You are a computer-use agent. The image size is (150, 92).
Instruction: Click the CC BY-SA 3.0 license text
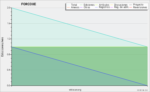pyautogui.click(x=142, y=90)
